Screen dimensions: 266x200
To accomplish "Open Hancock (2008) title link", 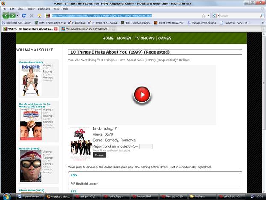I will coord(29,149).
